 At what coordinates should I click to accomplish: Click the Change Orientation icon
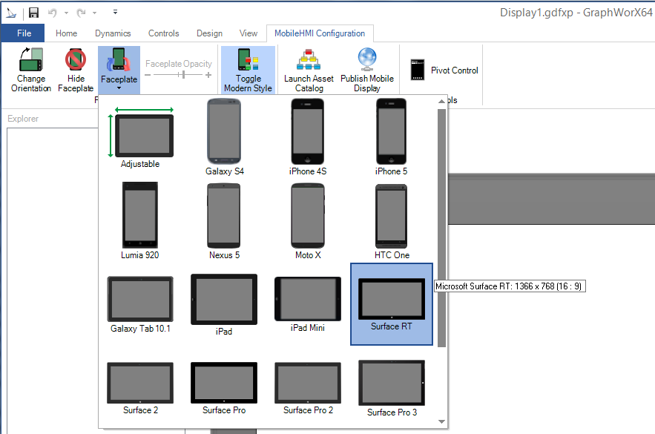click(x=31, y=60)
